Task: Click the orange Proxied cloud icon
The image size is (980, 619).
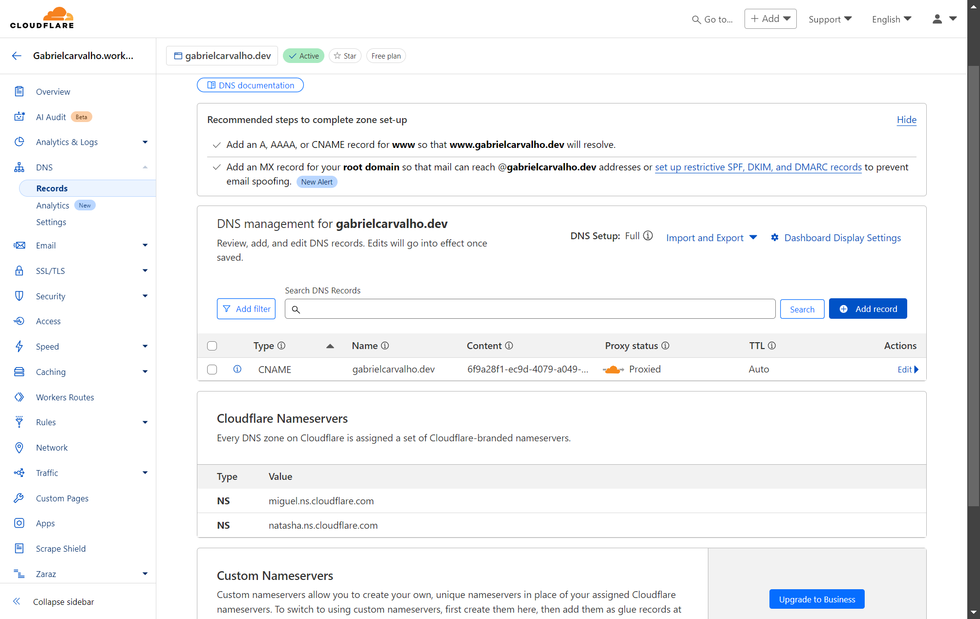Action: click(613, 370)
